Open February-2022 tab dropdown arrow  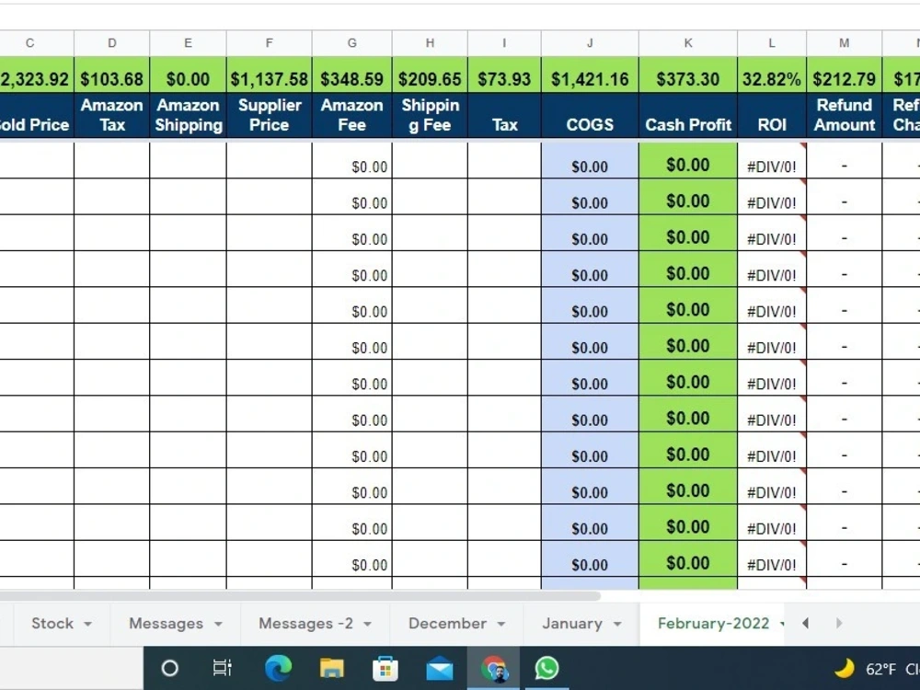pyautogui.click(x=782, y=624)
